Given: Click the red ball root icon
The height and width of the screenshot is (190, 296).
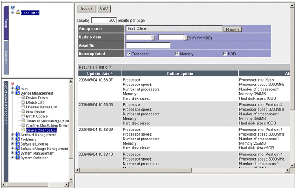Looking at the screenshot, I should click(x=13, y=83).
